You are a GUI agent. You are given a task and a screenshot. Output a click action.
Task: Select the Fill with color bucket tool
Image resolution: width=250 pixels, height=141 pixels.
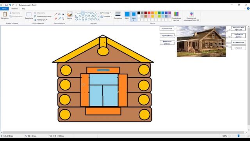[x=59, y=14]
